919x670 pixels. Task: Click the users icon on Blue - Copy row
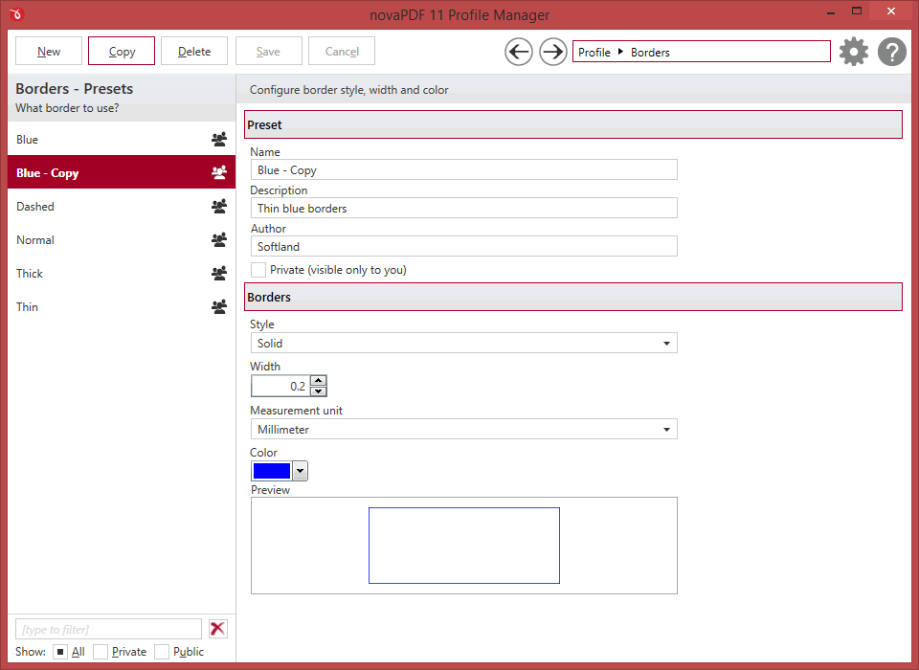tap(219, 173)
